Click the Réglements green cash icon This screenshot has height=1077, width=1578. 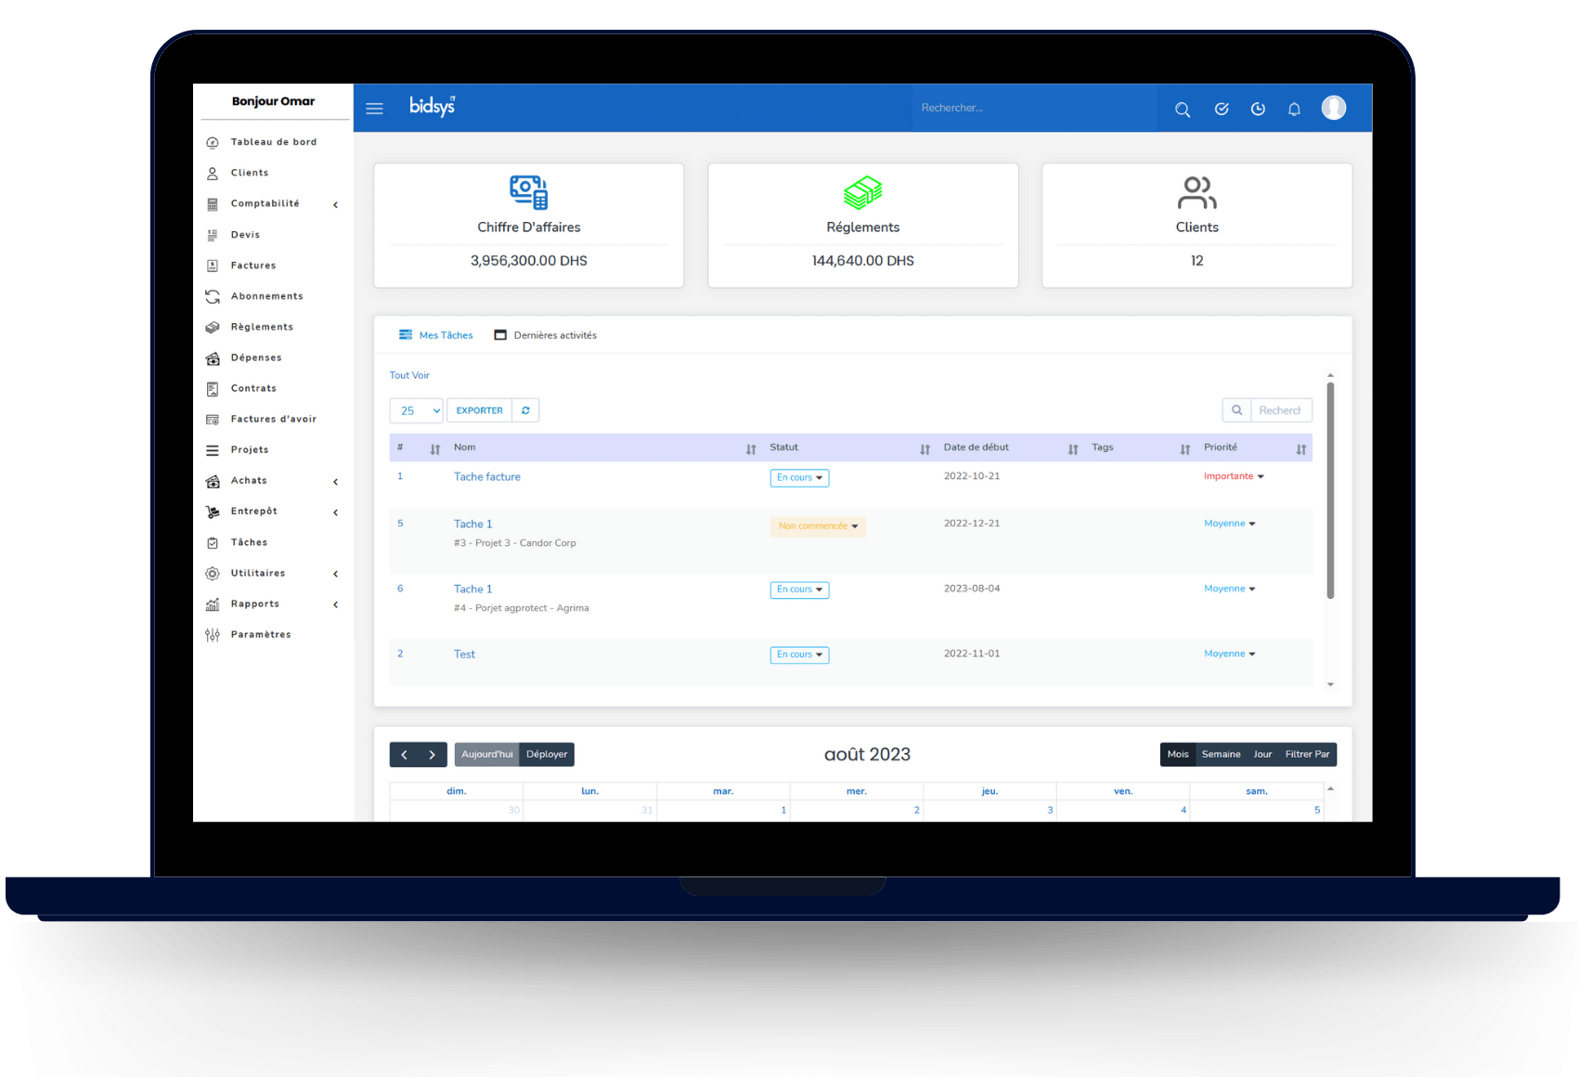pos(863,192)
